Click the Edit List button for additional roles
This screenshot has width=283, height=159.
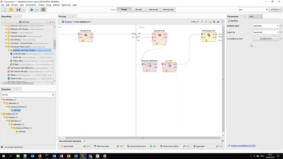tap(266, 38)
